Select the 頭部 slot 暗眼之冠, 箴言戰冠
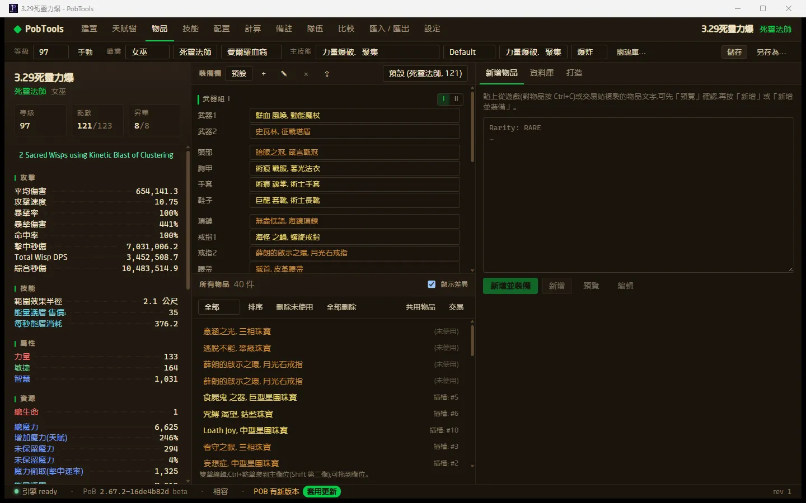This screenshot has height=503, width=806. coord(354,153)
